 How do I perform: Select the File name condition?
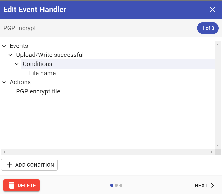pos(42,73)
